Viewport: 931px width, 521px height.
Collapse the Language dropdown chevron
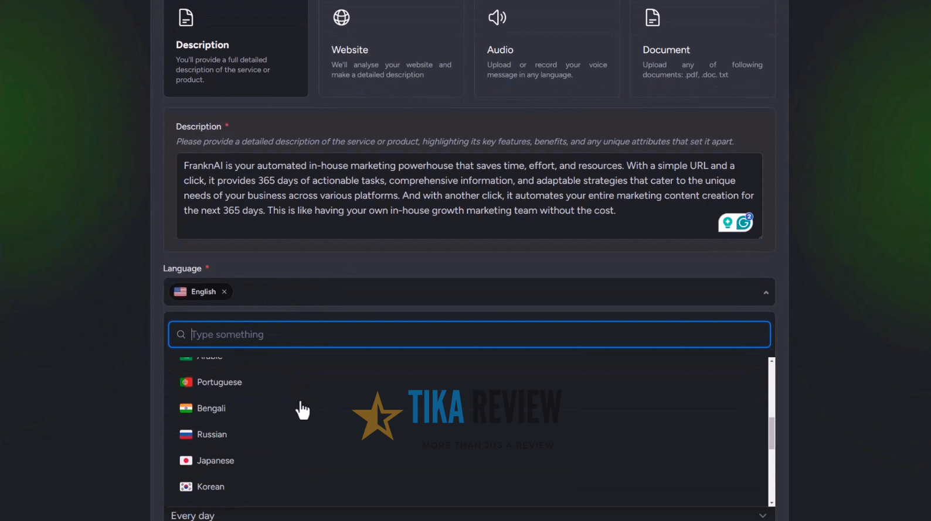pos(766,292)
